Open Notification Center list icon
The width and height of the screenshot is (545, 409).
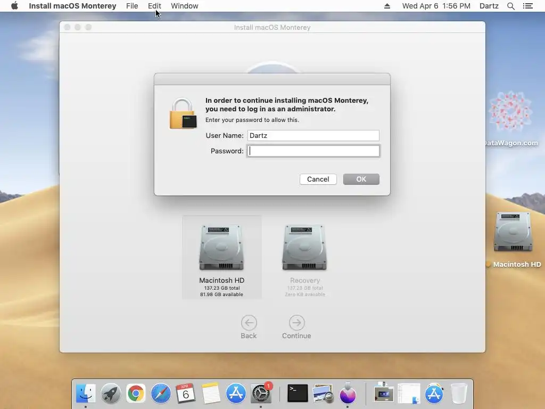527,6
